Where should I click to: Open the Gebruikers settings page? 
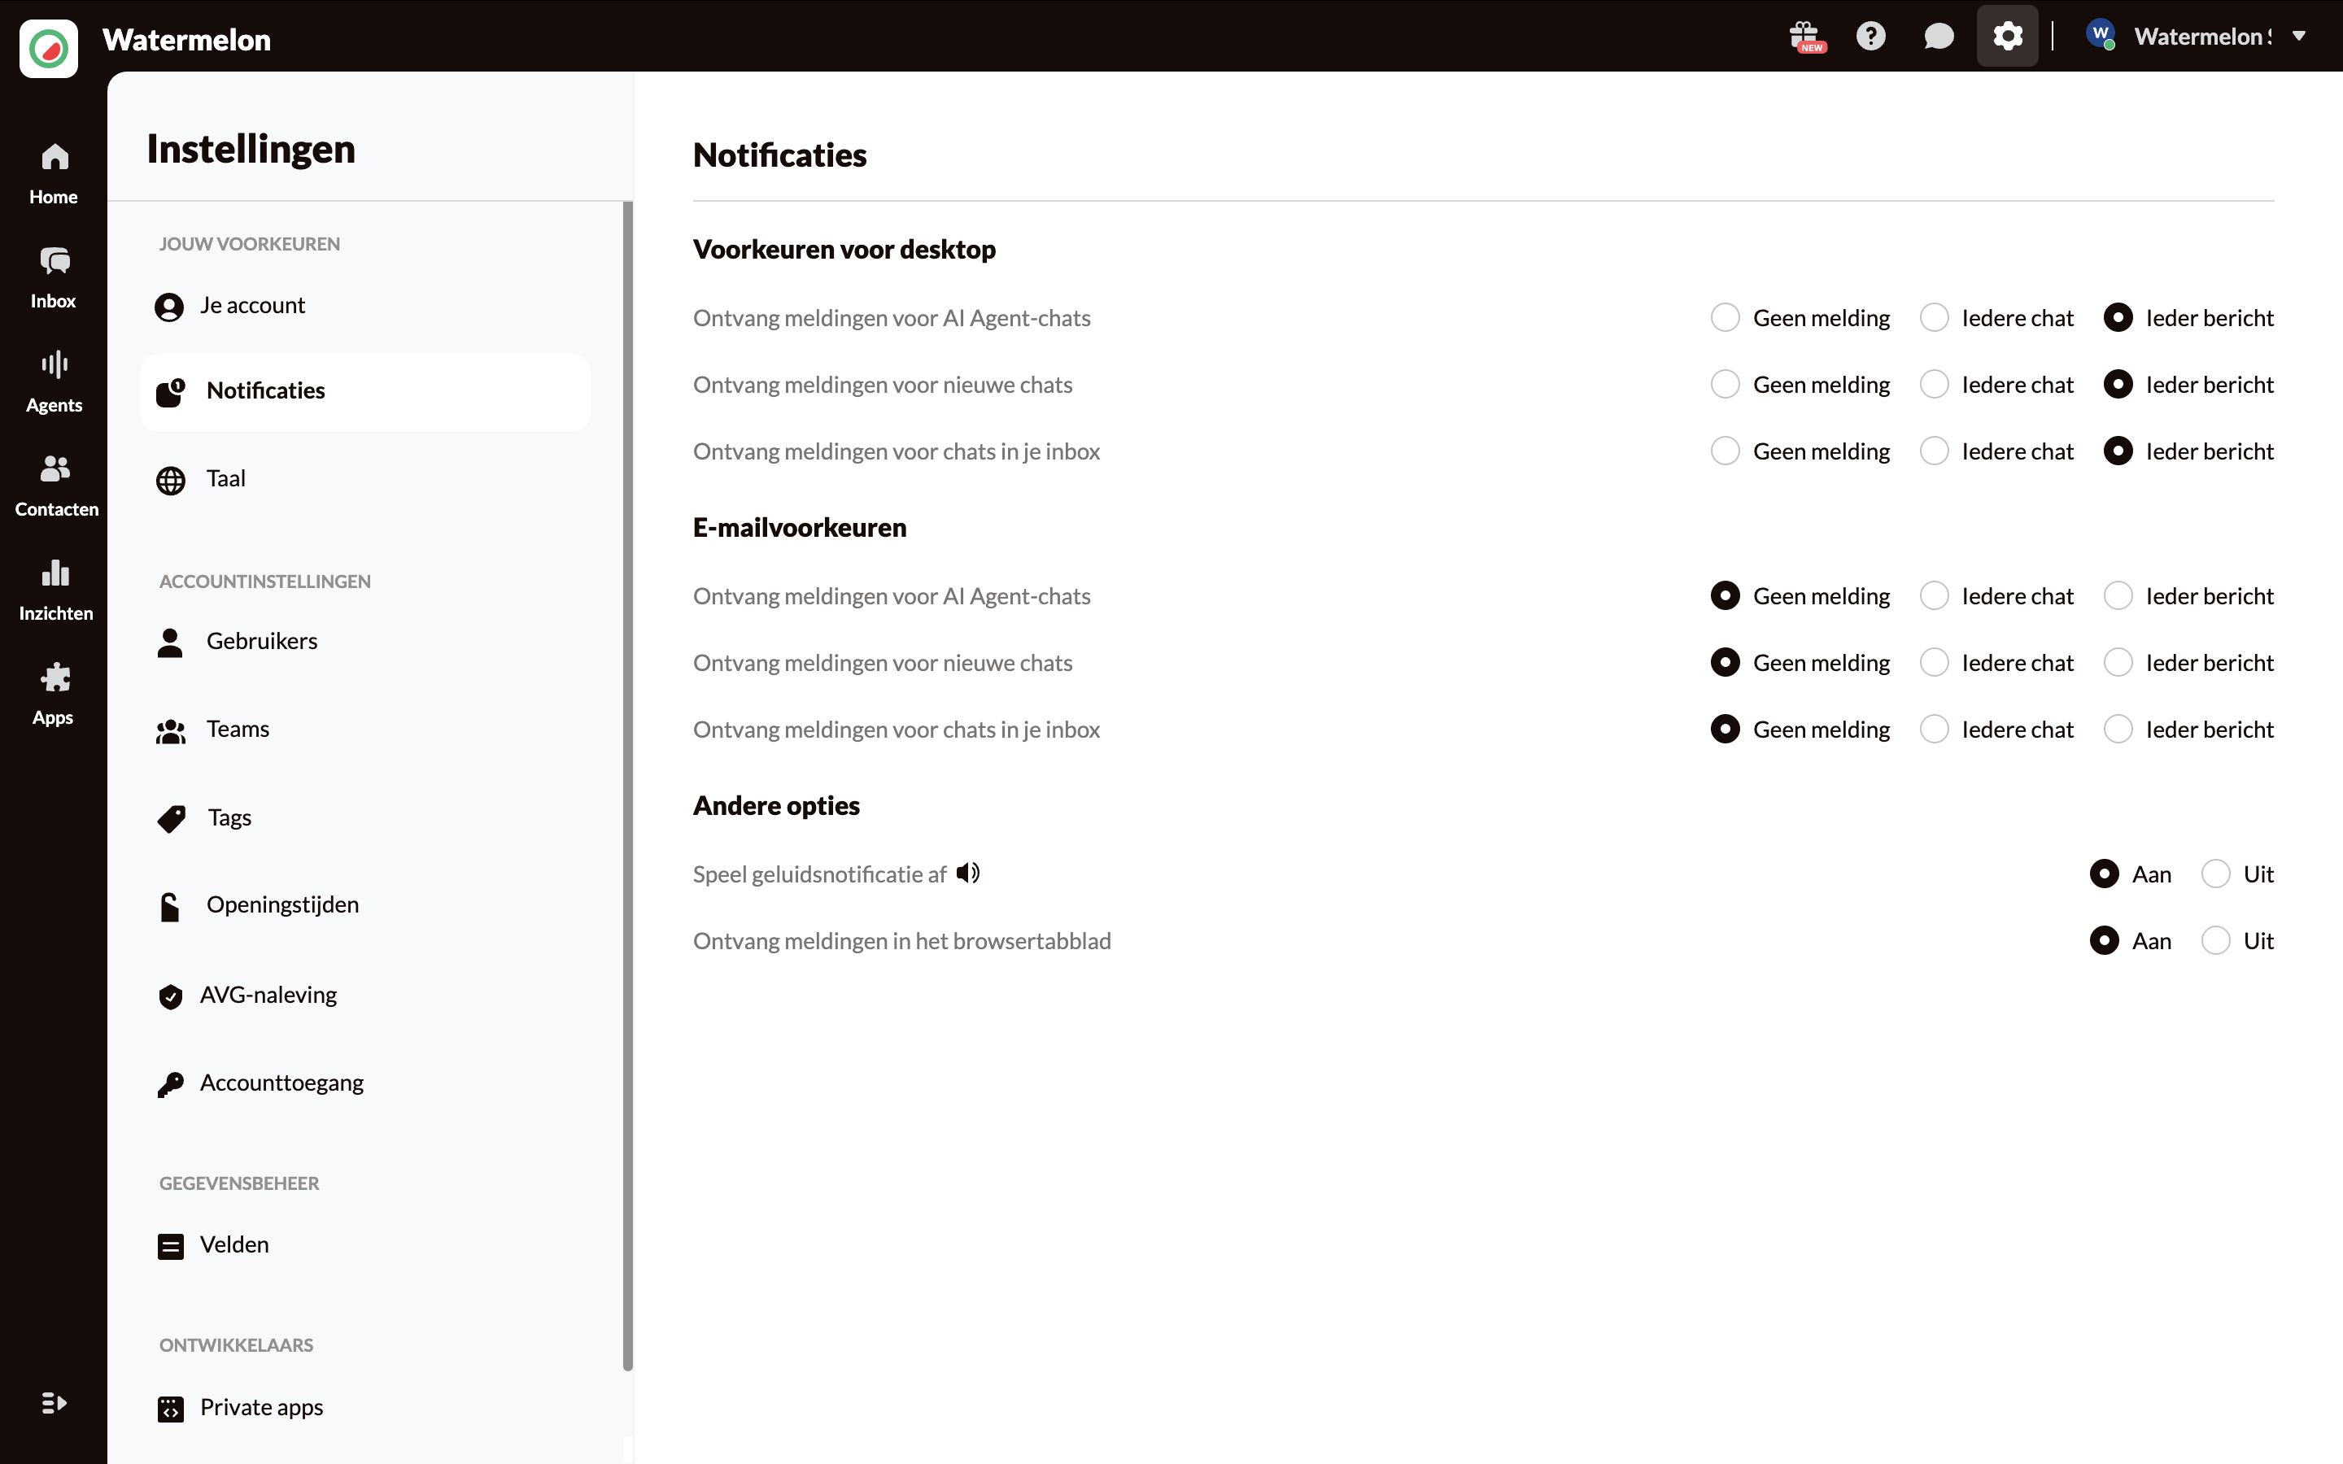[x=365, y=642]
